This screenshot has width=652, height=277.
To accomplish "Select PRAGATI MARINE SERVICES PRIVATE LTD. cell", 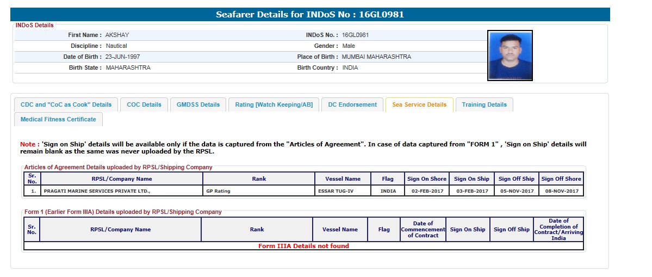I will (122, 191).
